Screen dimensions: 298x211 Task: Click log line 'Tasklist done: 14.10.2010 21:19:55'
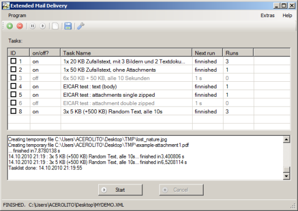[x=45, y=168]
